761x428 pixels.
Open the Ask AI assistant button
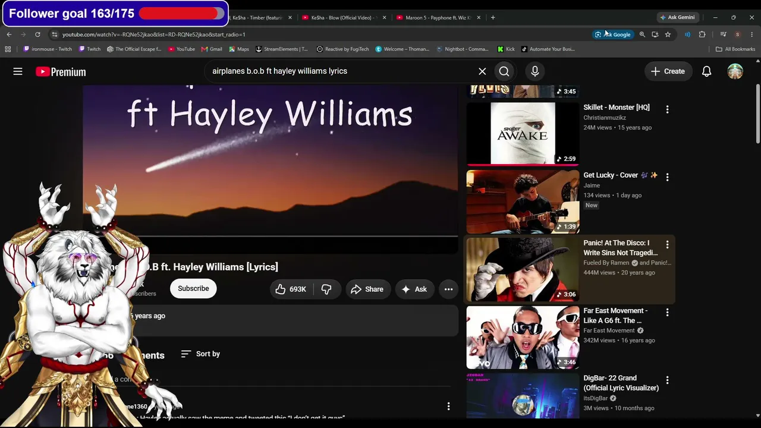[x=414, y=289]
